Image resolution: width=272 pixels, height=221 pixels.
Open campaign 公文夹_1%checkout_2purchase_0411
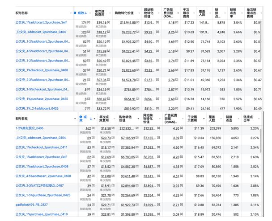(42, 147)
